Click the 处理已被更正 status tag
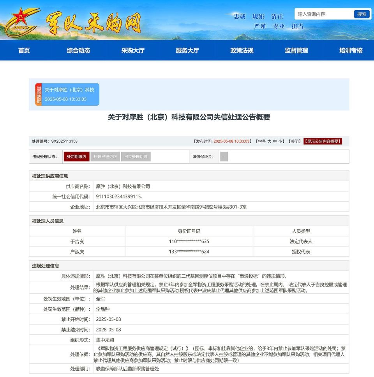 click(x=105, y=156)
